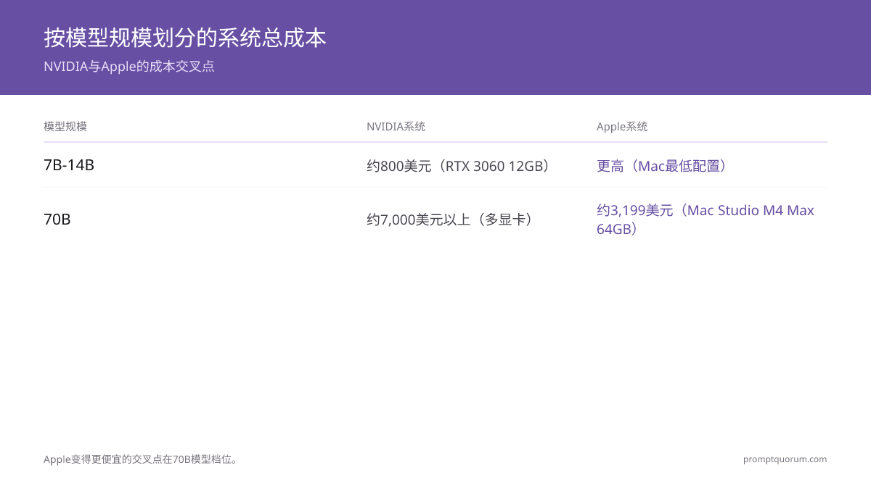Click cell '约3,199美元（Mac Studio M4 Max 64GB）'
The width and height of the screenshot is (871, 489).
[x=706, y=220]
